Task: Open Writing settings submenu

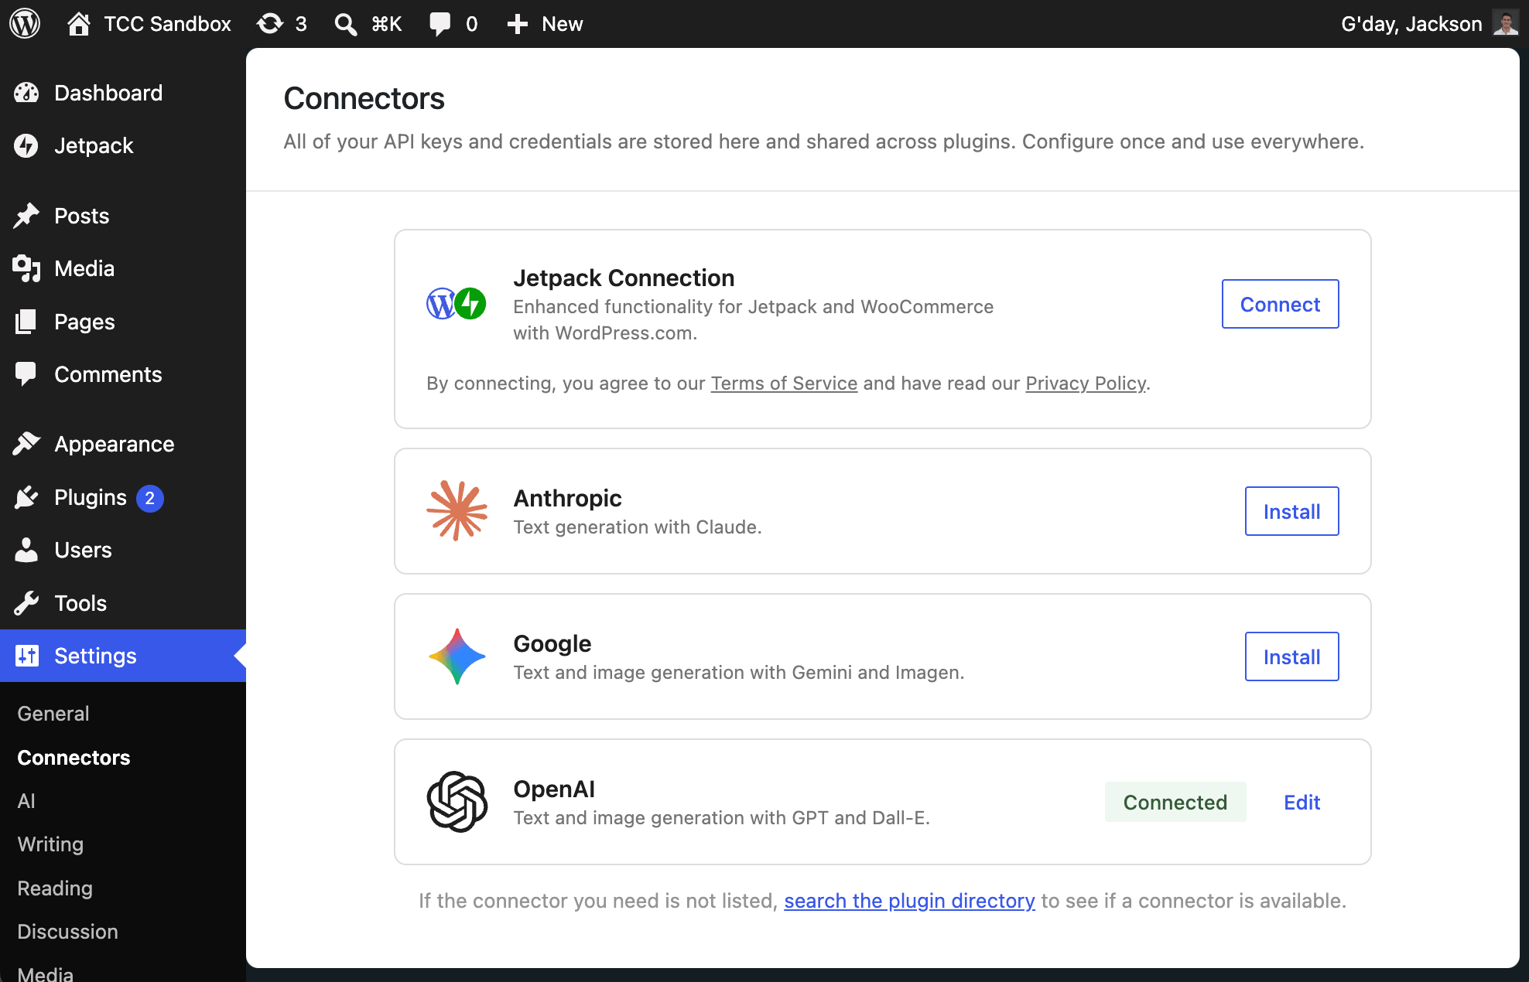Action: pos(50,844)
